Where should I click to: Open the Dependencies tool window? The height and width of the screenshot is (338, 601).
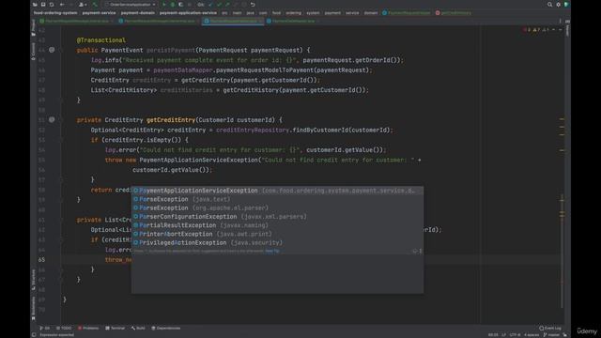(x=165, y=328)
